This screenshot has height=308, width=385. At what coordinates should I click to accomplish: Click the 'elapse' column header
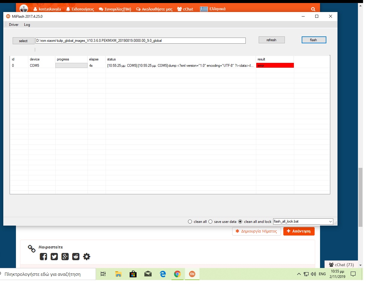click(x=97, y=59)
